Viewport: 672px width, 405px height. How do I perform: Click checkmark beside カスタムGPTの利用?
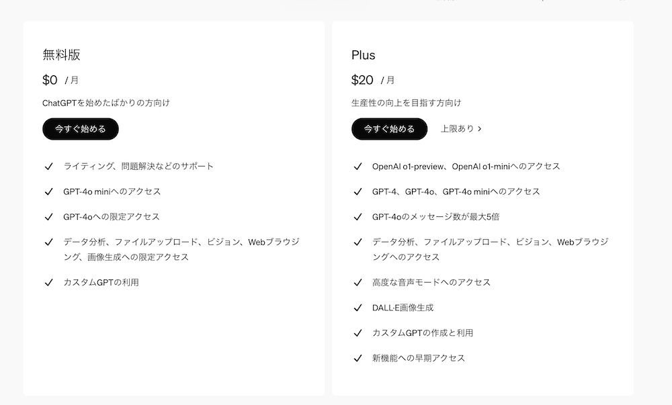pos(48,283)
